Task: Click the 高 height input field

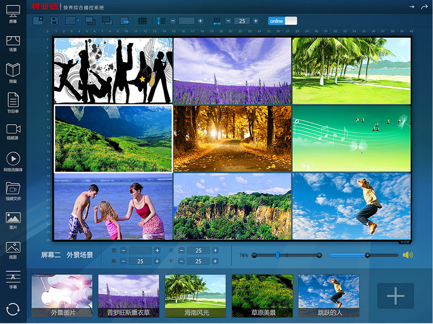Action: tap(140, 261)
